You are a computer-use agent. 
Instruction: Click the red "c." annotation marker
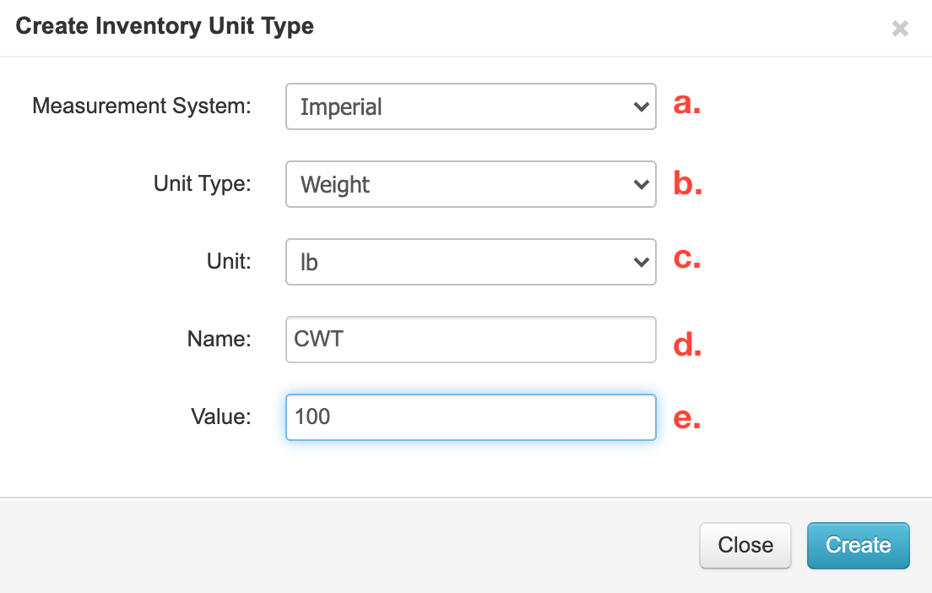tap(687, 258)
